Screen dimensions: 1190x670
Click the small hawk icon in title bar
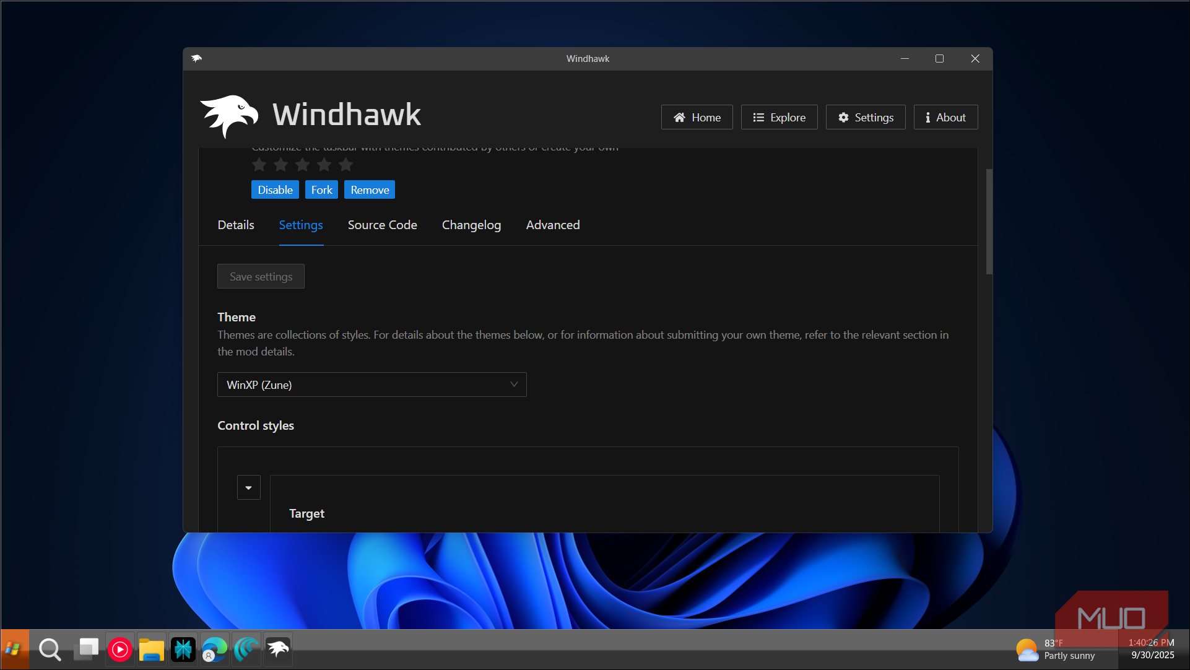[x=197, y=58]
